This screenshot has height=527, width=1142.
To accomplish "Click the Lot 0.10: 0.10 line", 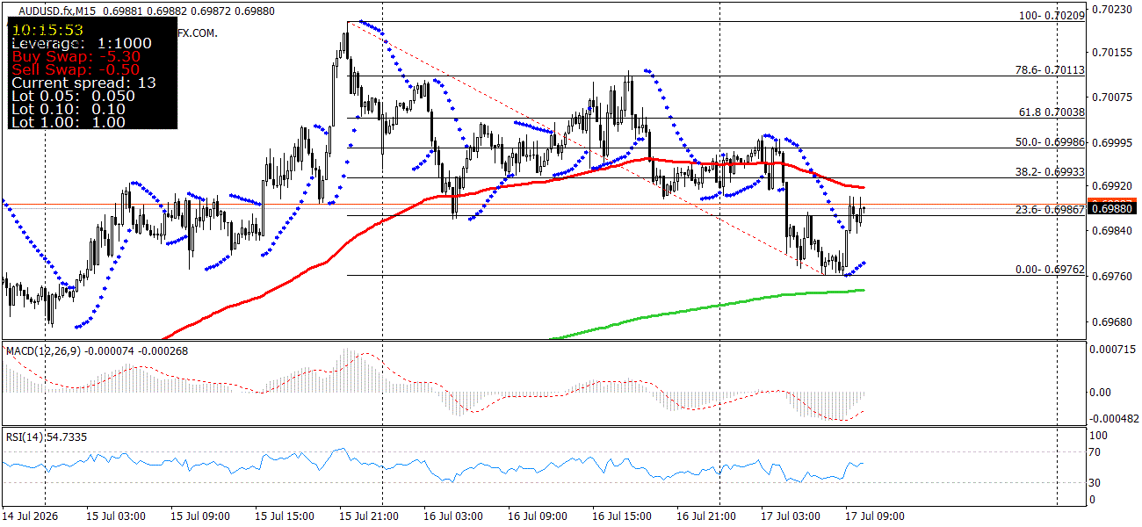I will (69, 109).
